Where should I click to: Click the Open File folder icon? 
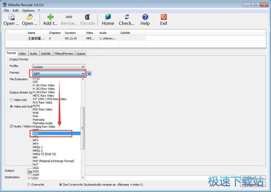point(30,17)
